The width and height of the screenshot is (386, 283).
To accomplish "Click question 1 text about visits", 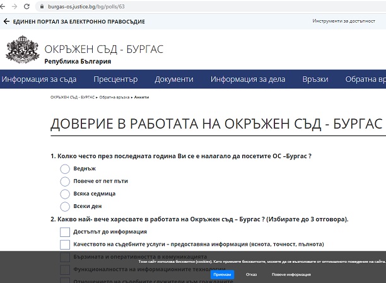I will point(181,156).
